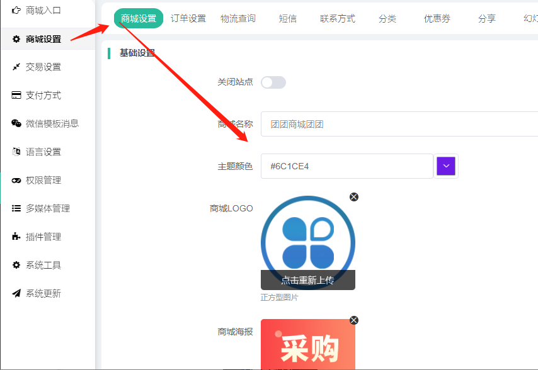Switch to the 订单设置 tab

pos(188,19)
